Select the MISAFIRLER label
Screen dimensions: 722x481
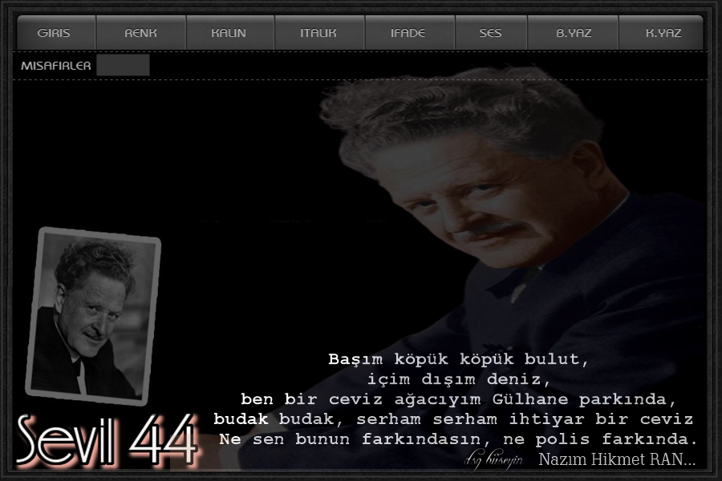(55, 66)
